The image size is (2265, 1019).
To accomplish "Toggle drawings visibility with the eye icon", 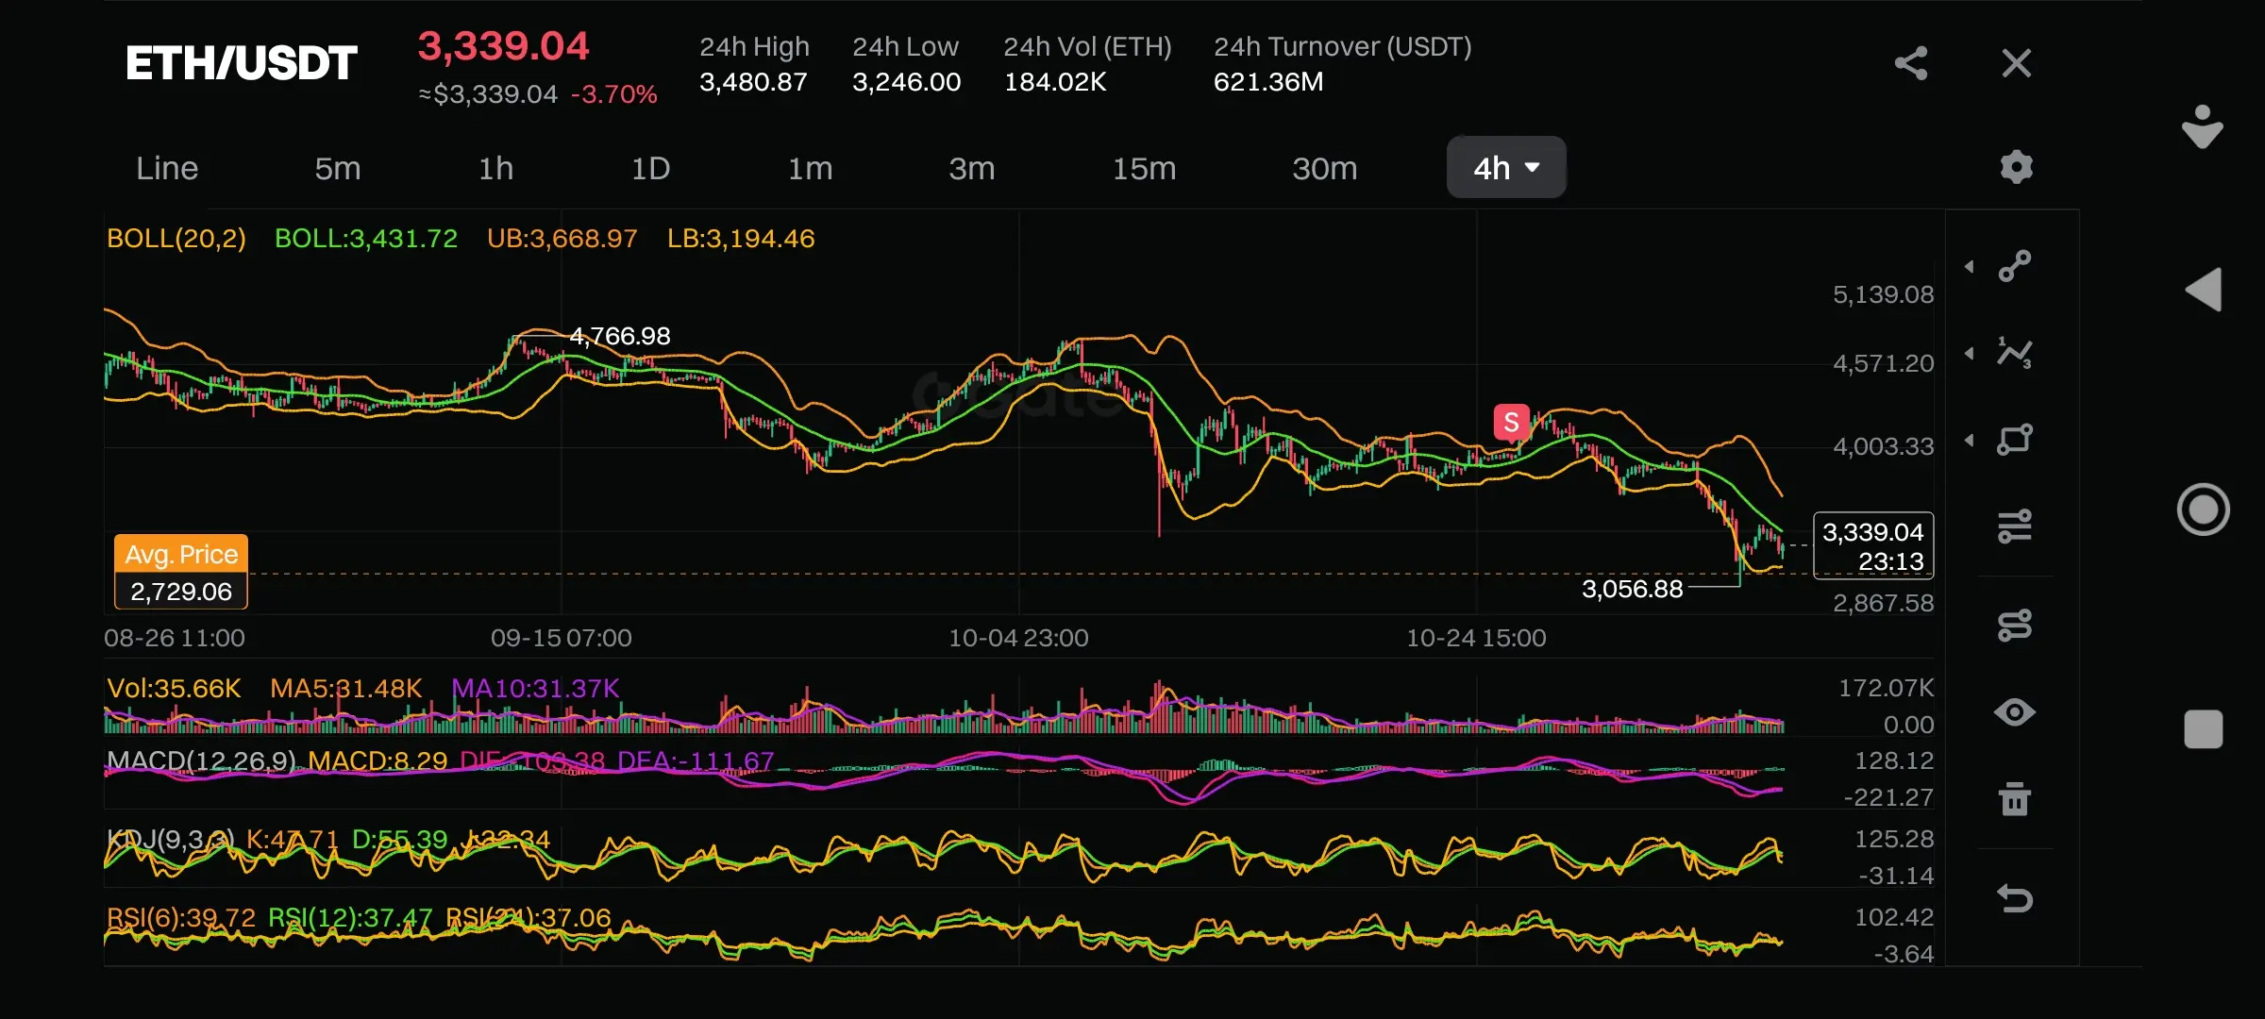I will coord(2014,711).
